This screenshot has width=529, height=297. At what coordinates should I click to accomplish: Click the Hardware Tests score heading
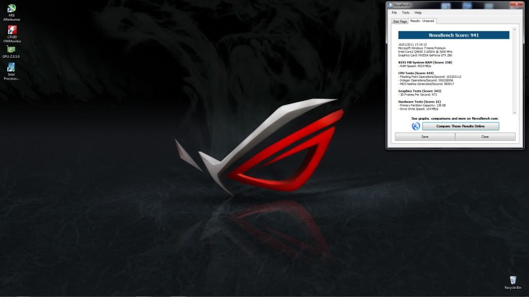pyautogui.click(x=419, y=102)
